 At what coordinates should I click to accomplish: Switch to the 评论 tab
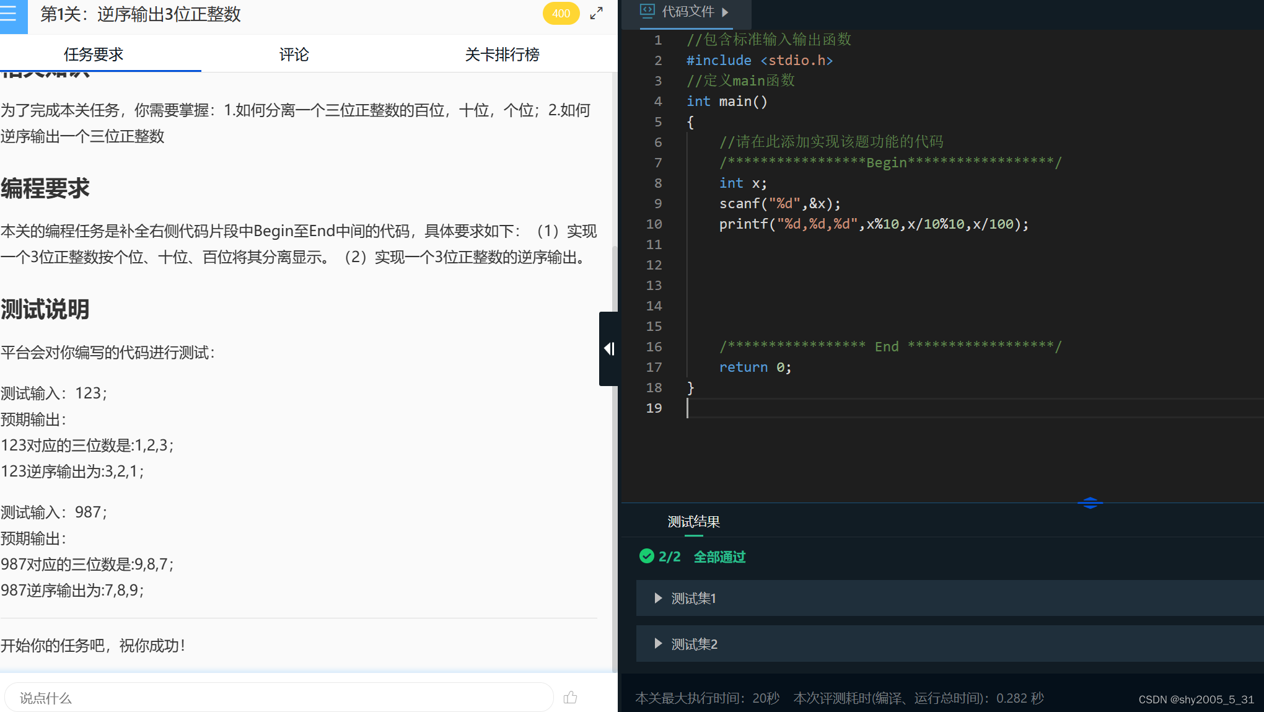tap(294, 55)
